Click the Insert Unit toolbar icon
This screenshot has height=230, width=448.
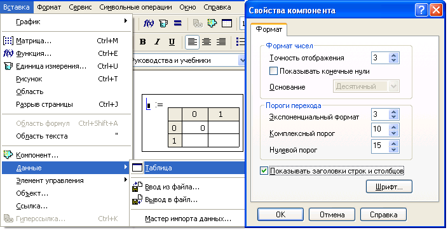163,24
